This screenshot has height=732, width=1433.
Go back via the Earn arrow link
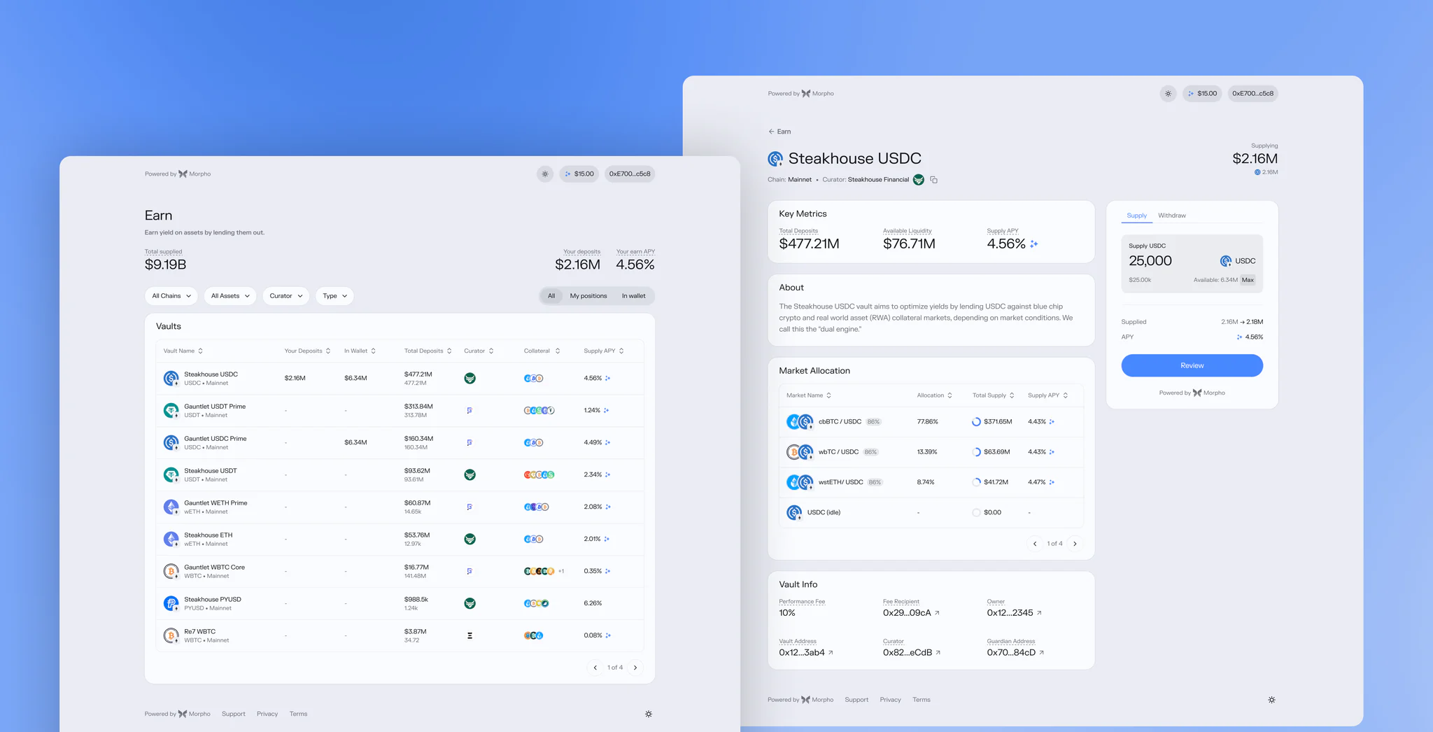point(779,132)
